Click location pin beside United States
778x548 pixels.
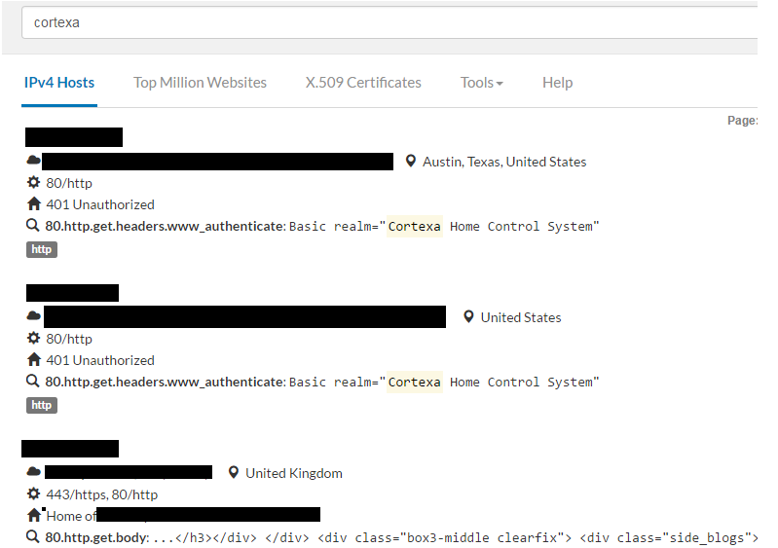pyautogui.click(x=468, y=317)
